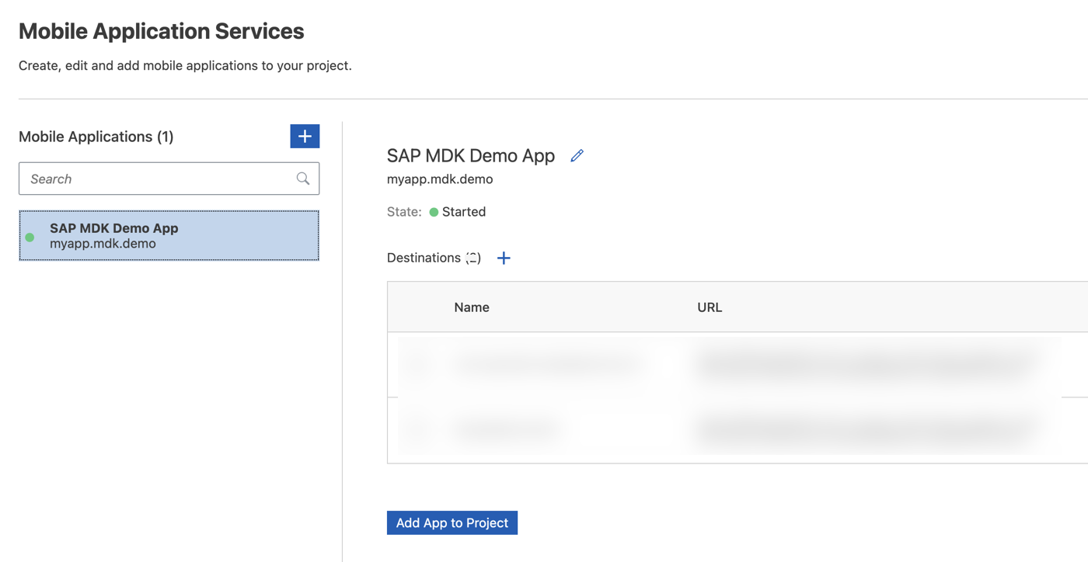Click the search magnifier icon
Screen dimensions: 1088x562
coord(303,179)
